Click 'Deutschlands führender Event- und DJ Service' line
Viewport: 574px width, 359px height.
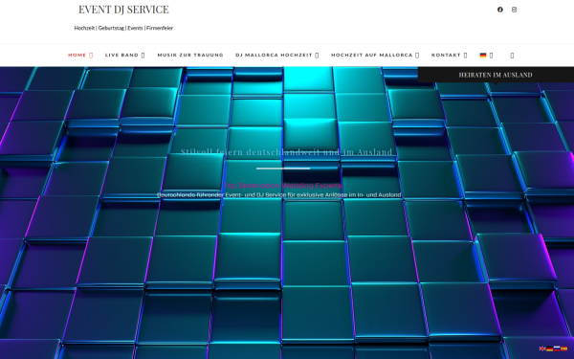click(279, 195)
